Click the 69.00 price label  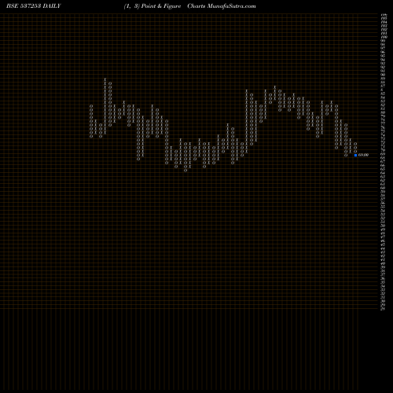(x=363, y=155)
